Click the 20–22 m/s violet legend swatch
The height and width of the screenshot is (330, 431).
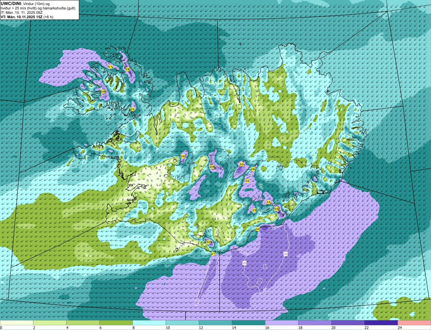[348, 323]
